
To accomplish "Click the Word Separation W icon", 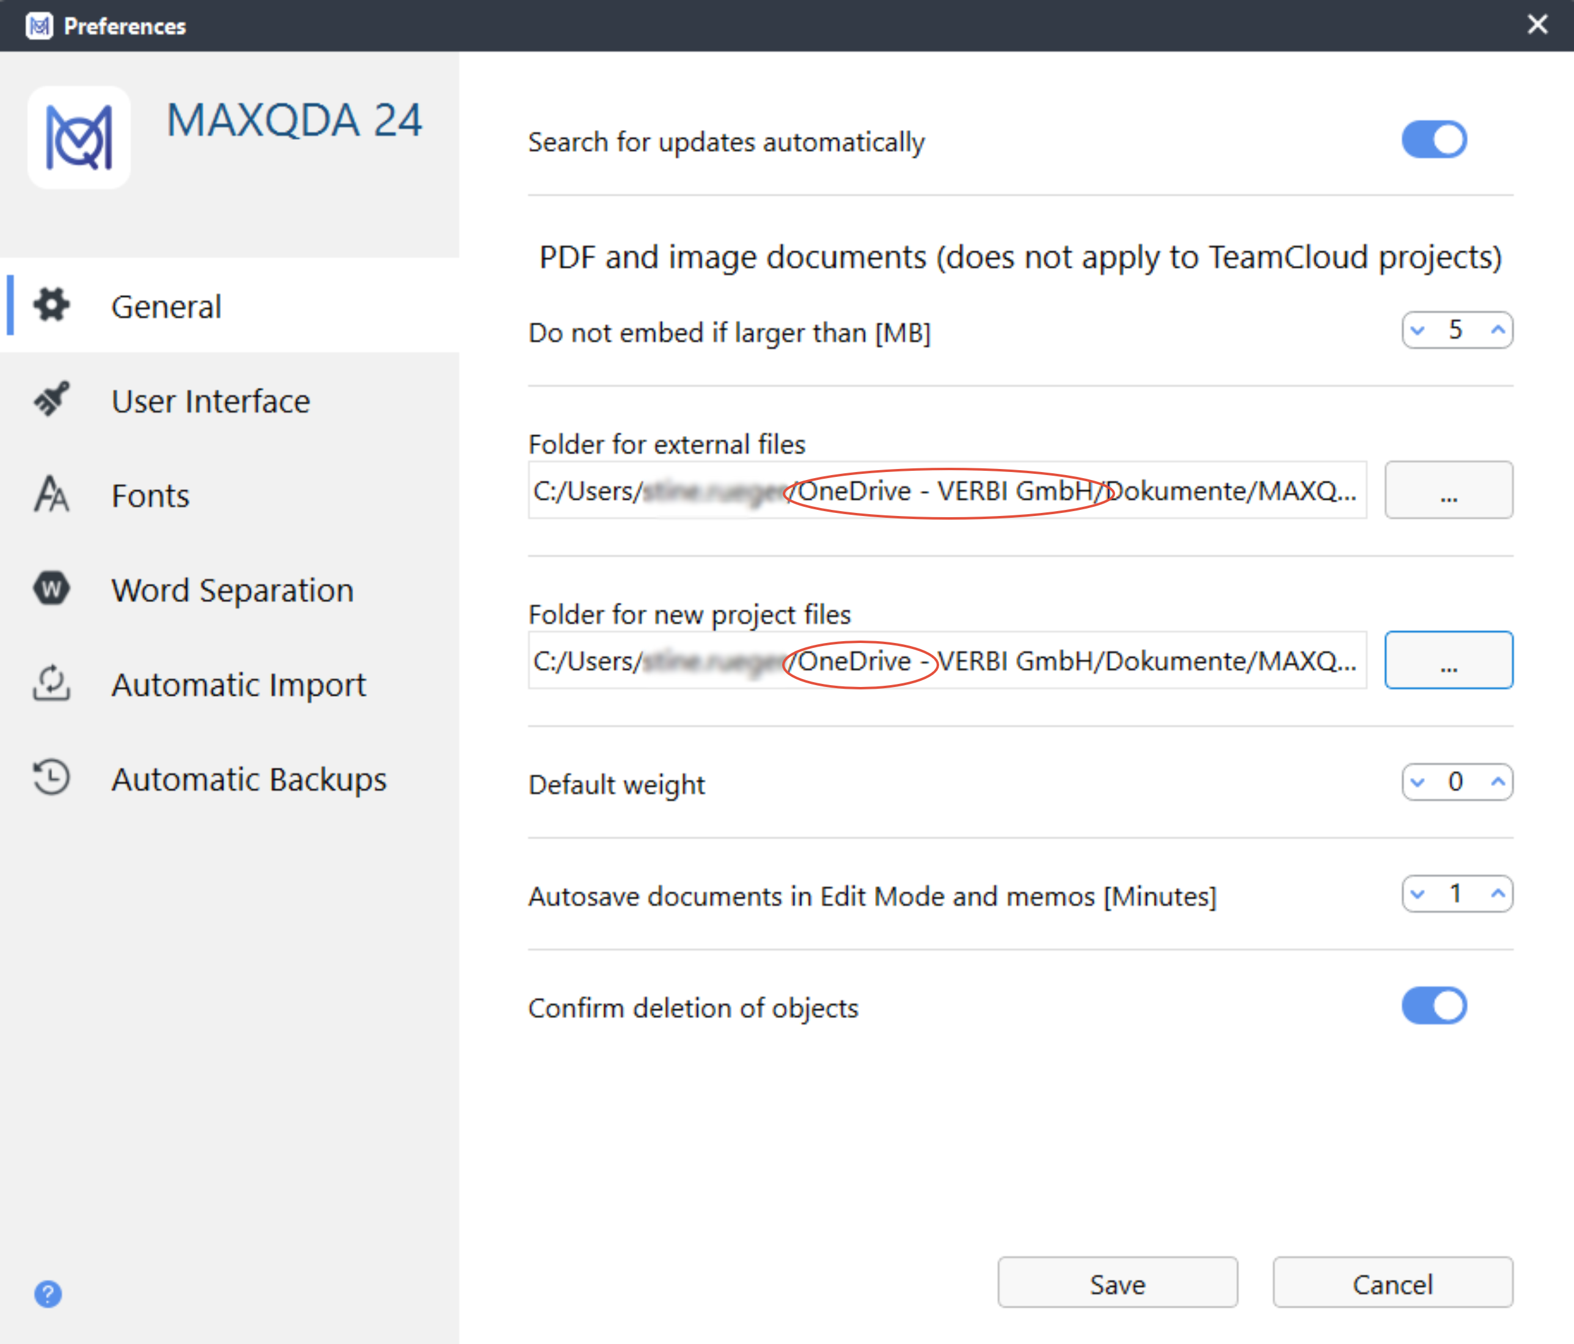I will point(52,589).
